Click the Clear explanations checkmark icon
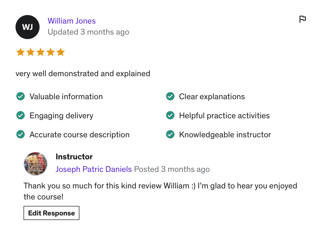 click(x=170, y=96)
